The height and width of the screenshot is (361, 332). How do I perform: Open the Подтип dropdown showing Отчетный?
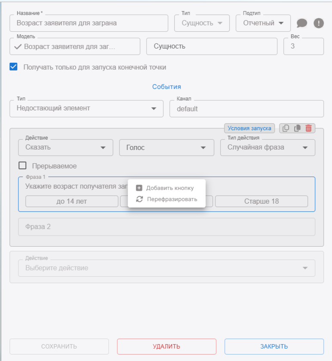click(x=263, y=23)
